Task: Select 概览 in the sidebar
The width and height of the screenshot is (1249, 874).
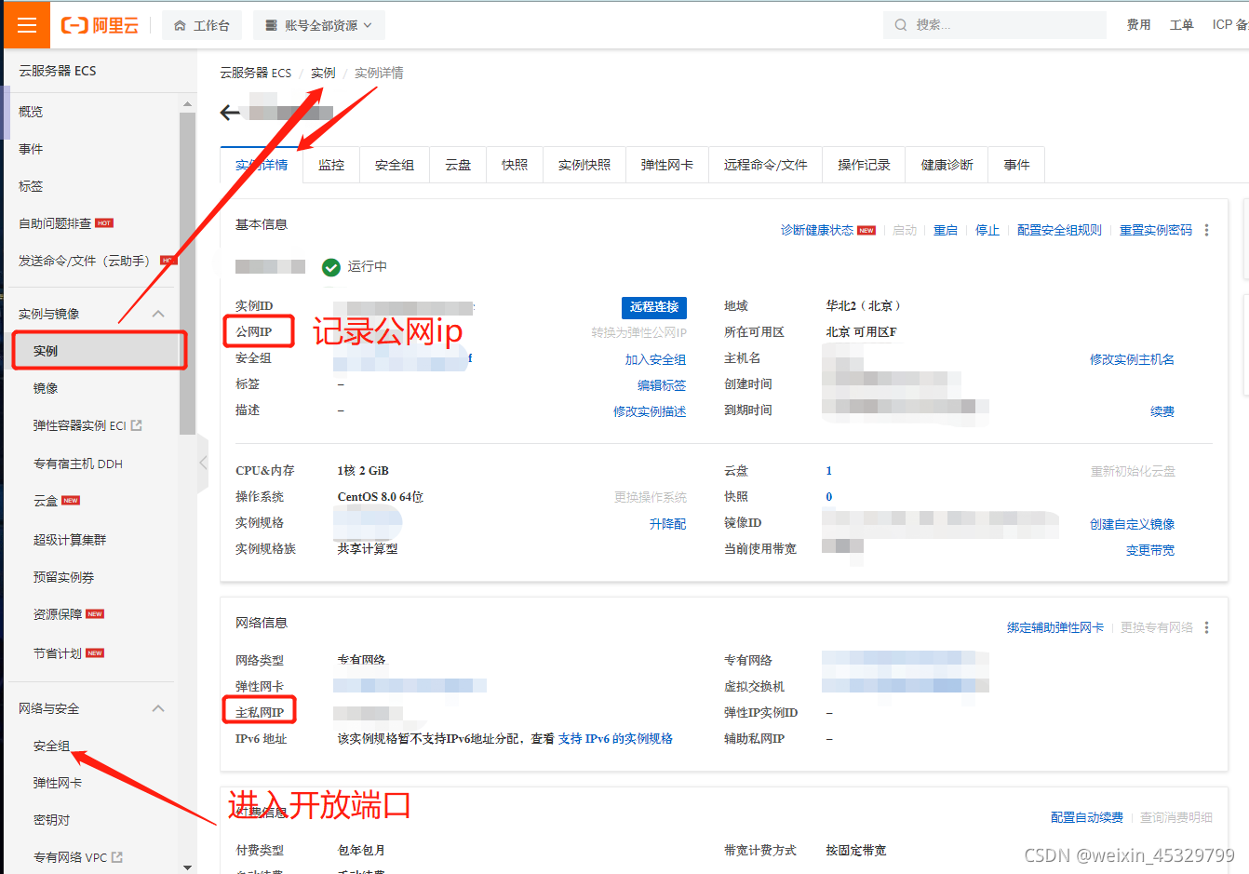Action: tap(31, 112)
